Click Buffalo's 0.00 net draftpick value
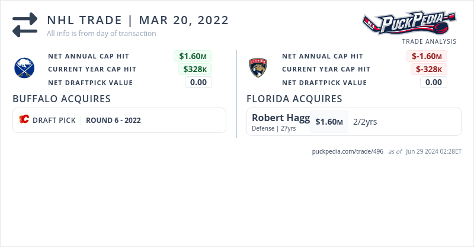The height and width of the screenshot is (247, 474). click(198, 82)
